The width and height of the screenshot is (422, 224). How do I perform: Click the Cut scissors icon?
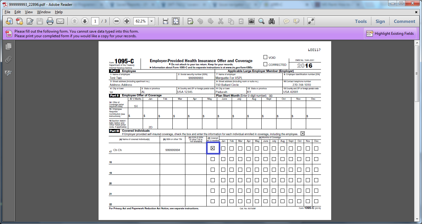(221, 21)
